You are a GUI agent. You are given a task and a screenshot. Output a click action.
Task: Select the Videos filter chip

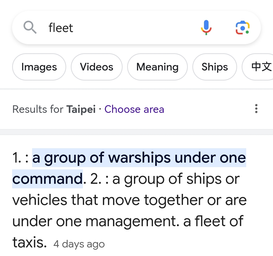point(97,67)
